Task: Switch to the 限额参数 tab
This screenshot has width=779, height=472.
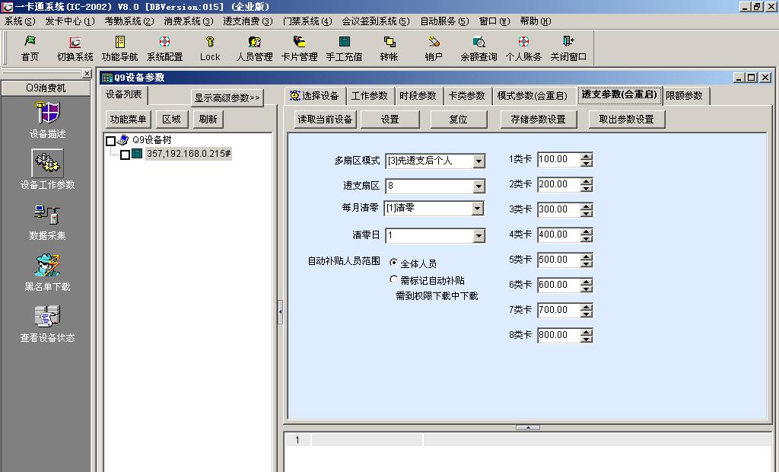Action: point(684,96)
